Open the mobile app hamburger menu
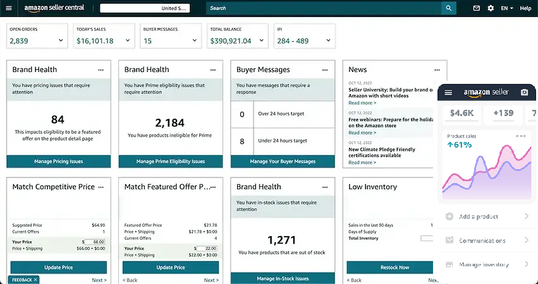 (448, 92)
